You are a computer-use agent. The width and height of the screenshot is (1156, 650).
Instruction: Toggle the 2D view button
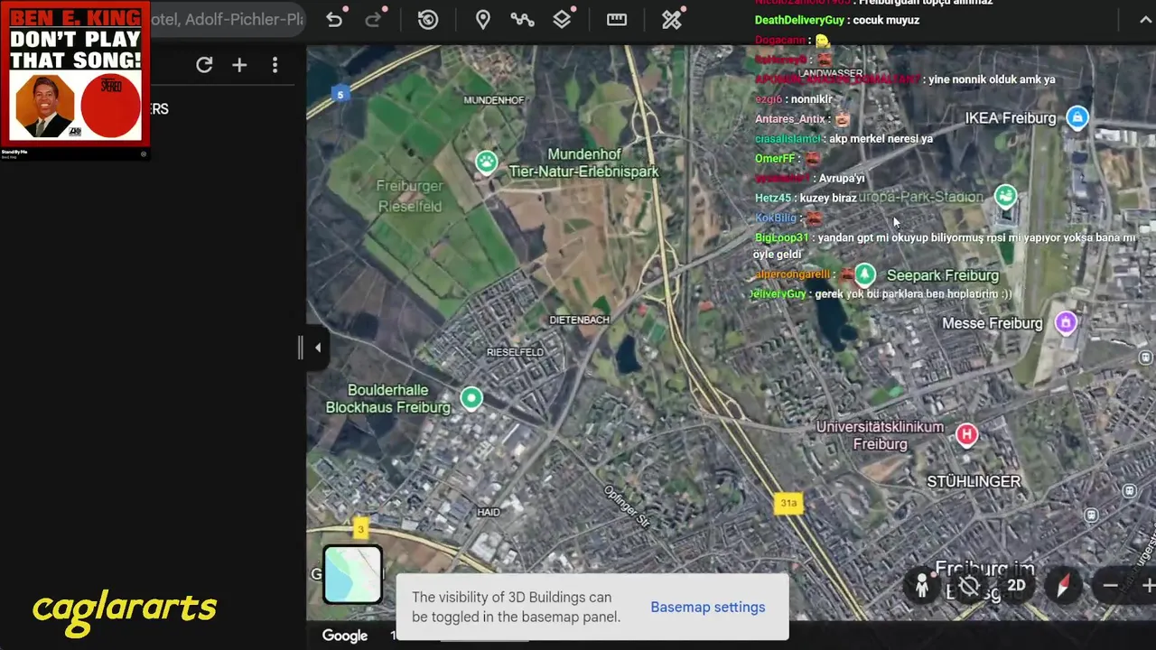pos(1016,586)
